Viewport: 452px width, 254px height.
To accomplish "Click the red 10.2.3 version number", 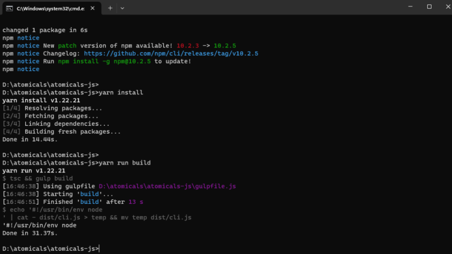I will [x=187, y=46].
